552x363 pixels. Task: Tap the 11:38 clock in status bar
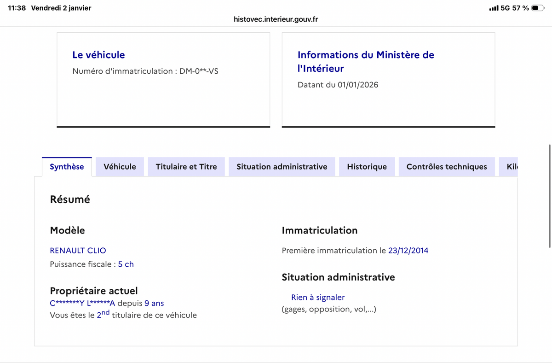17,8
